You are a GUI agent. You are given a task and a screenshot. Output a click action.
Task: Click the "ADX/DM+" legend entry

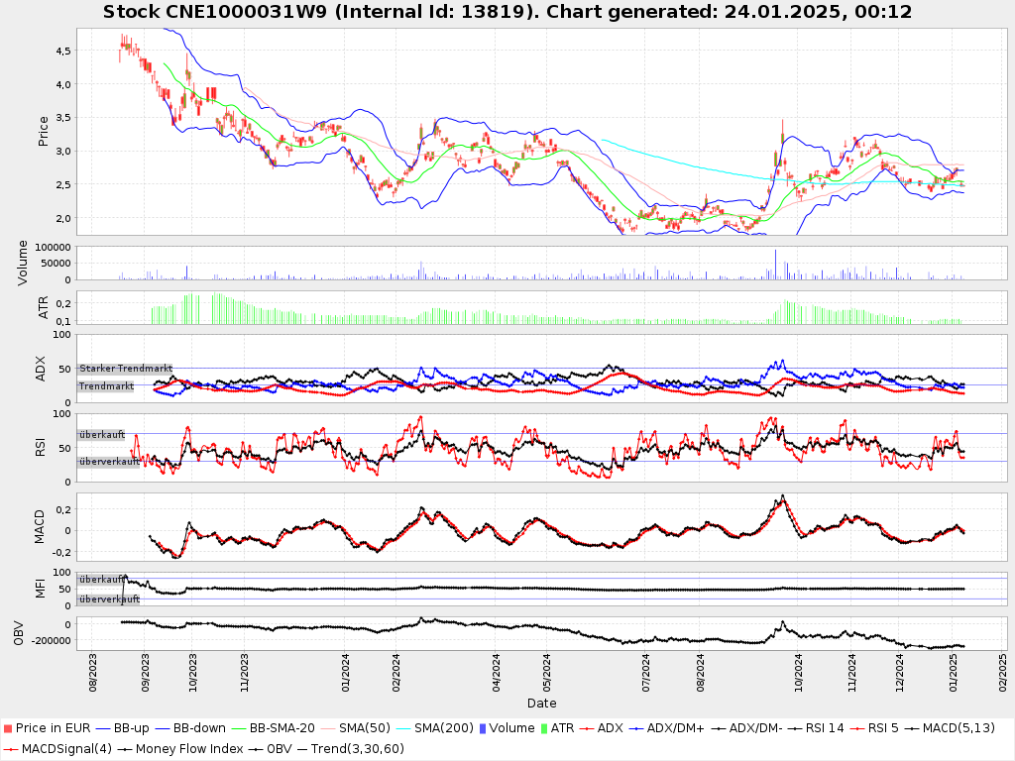[675, 728]
